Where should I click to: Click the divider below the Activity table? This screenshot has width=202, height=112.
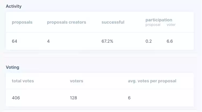click(100, 53)
